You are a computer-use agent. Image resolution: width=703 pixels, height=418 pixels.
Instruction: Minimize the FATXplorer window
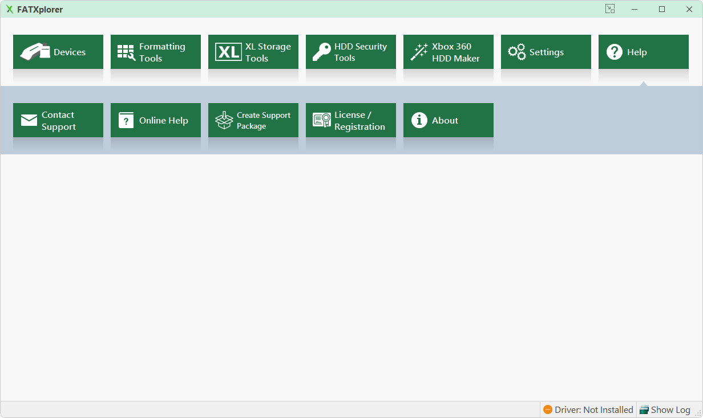point(635,9)
